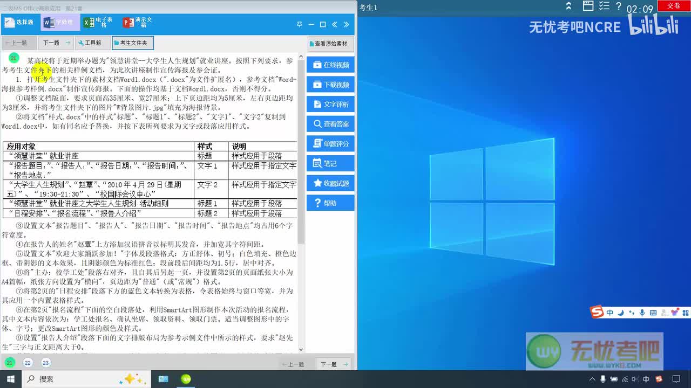
Task: Click the question mark help icon in exam bar
Action: 619,6
